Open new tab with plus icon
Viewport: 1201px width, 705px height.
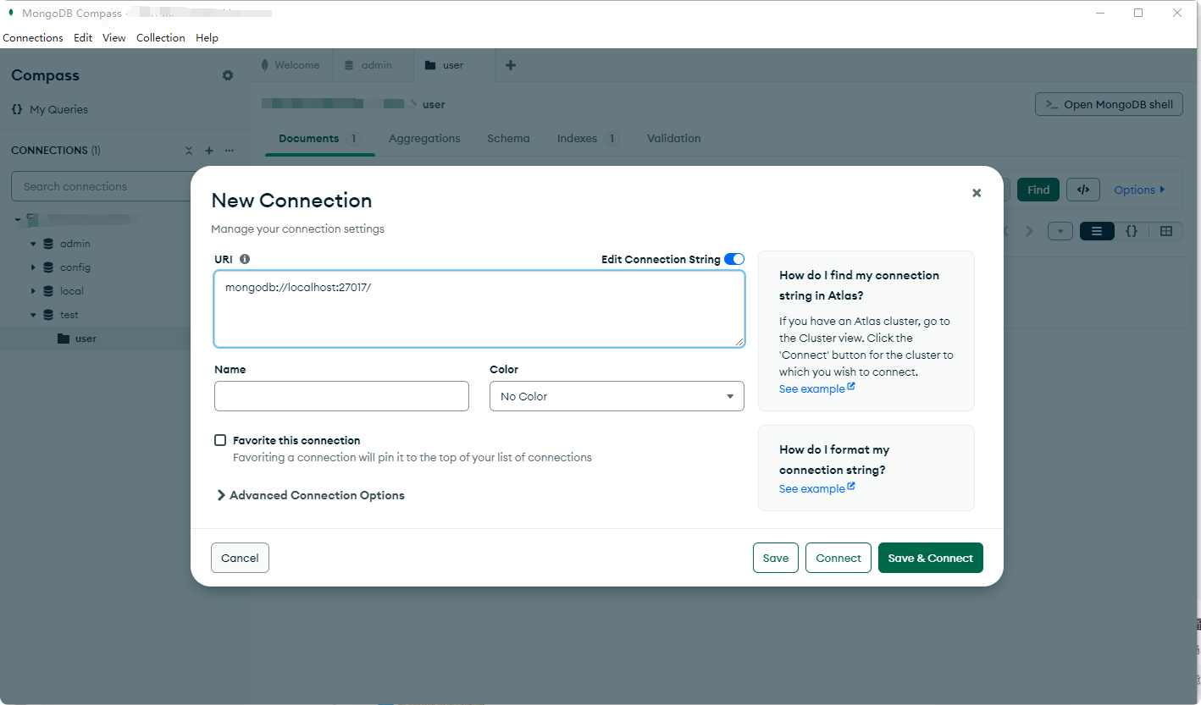511,65
